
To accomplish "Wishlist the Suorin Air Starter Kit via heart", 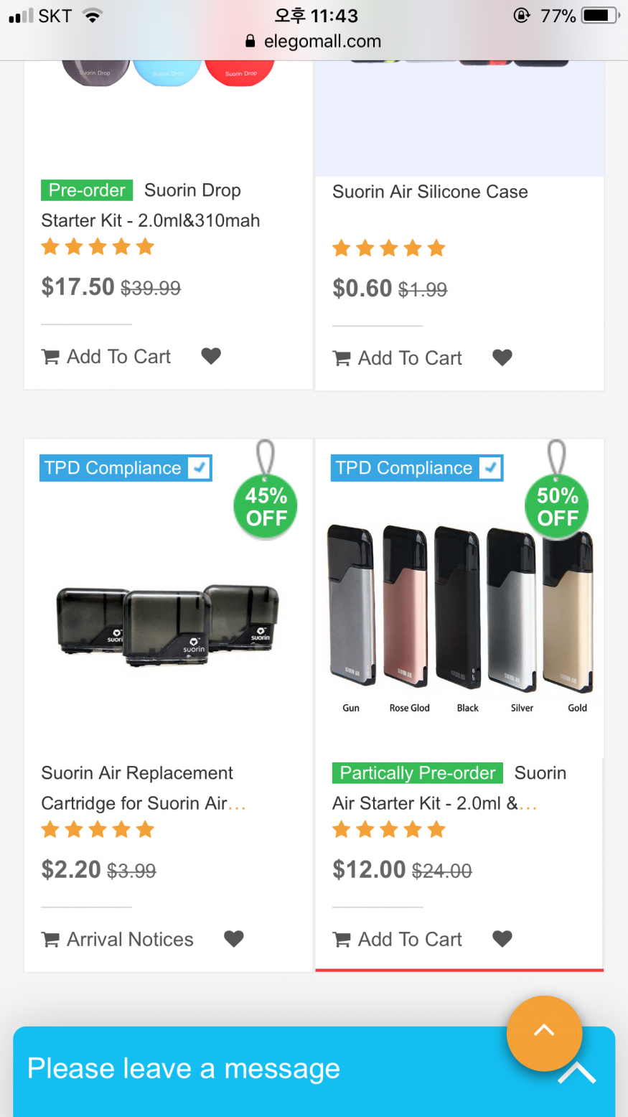I will [502, 939].
